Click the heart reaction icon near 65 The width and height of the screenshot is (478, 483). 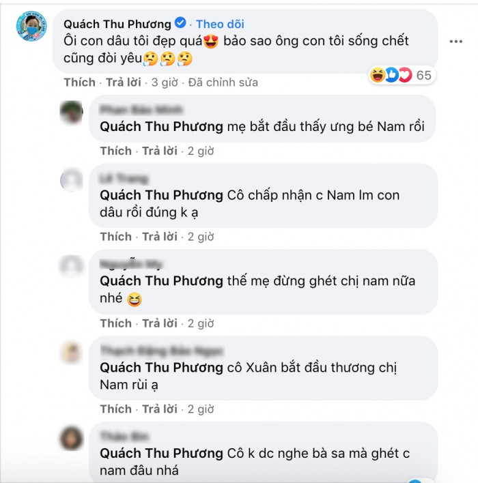tap(405, 75)
